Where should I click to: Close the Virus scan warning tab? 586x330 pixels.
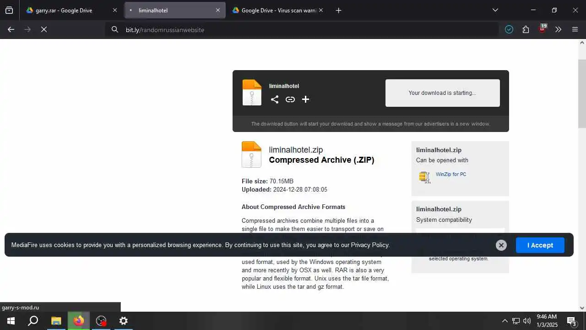pos(321,10)
